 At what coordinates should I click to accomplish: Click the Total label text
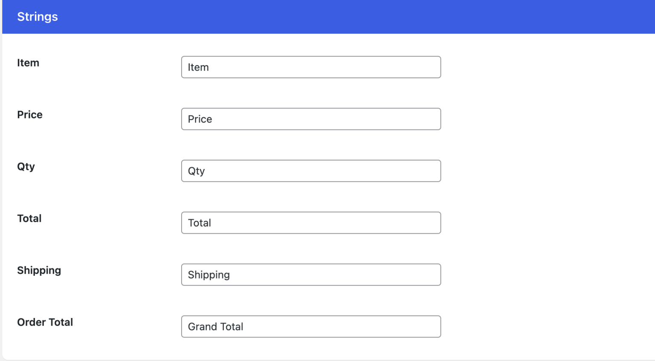[x=29, y=218]
